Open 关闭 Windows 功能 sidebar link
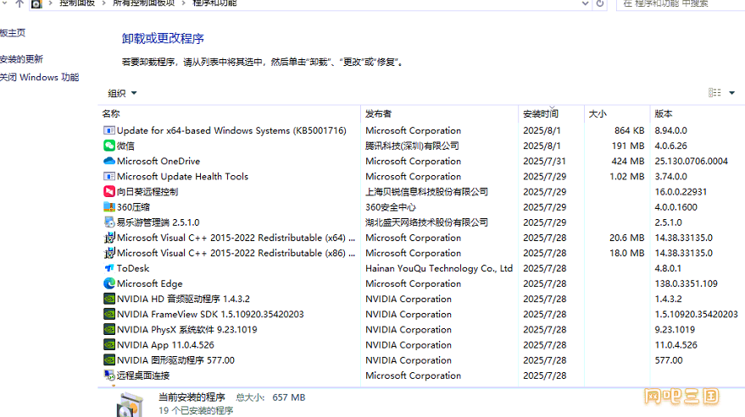The image size is (745, 417). (40, 77)
